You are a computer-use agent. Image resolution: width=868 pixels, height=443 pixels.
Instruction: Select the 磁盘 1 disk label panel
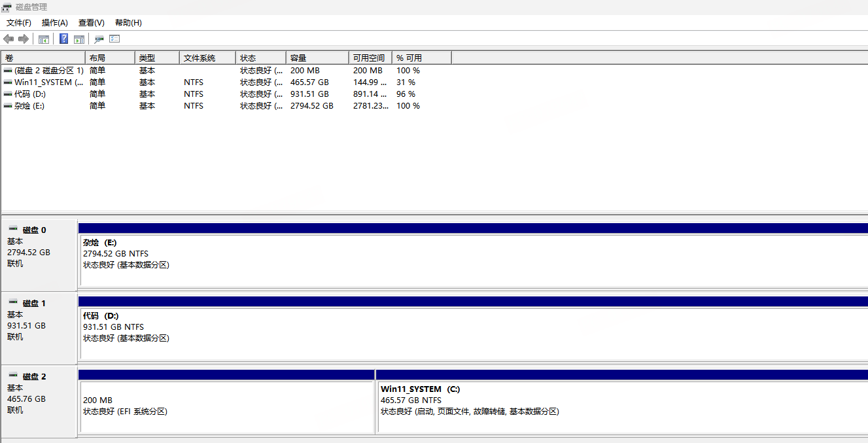point(39,328)
